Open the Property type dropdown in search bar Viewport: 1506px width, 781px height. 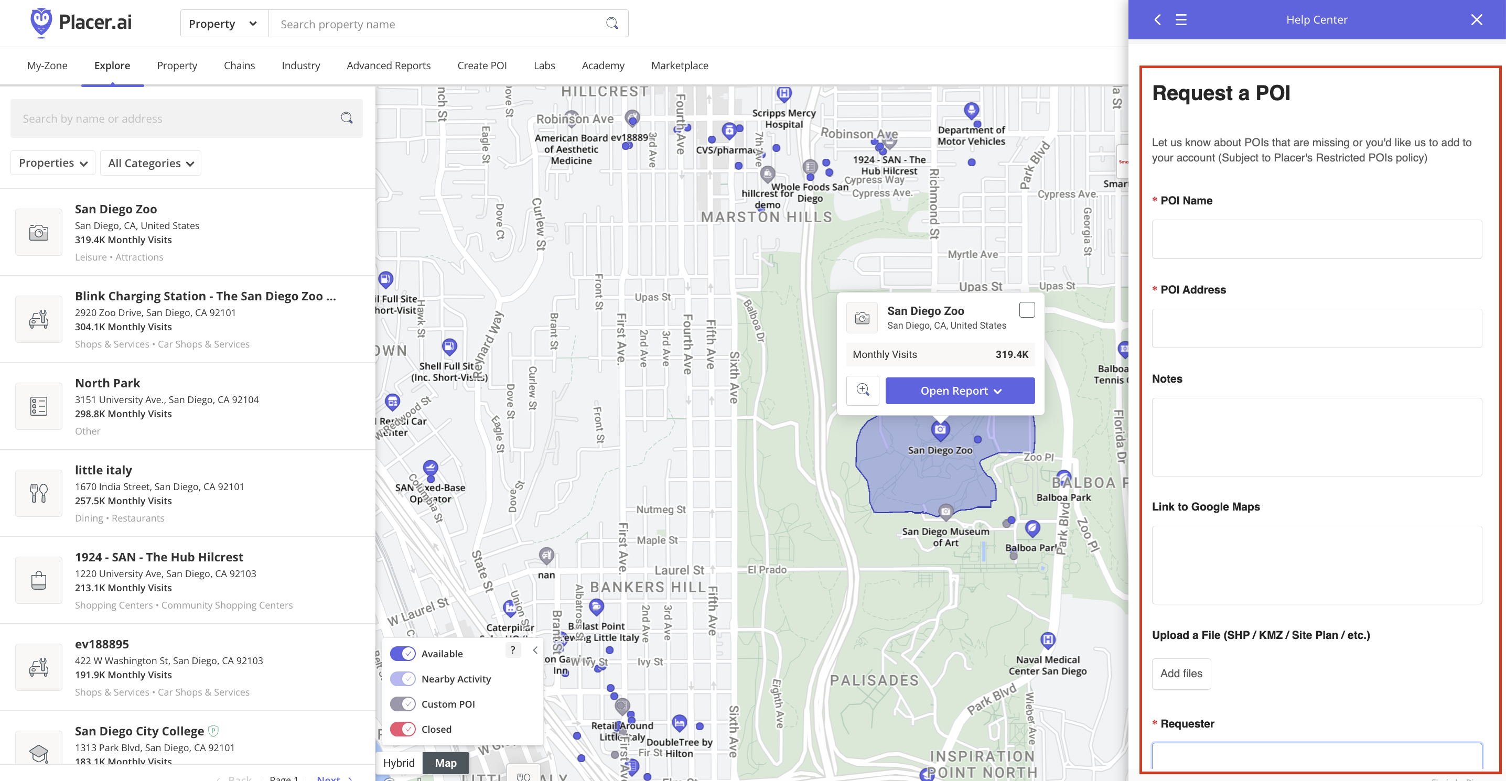click(x=224, y=24)
